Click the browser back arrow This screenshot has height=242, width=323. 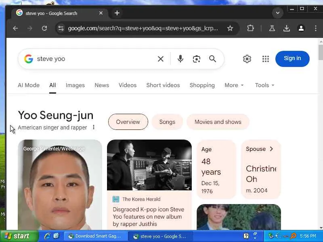tap(15, 28)
